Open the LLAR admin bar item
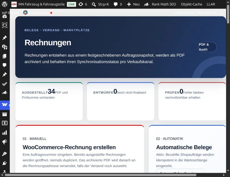 [211, 4]
